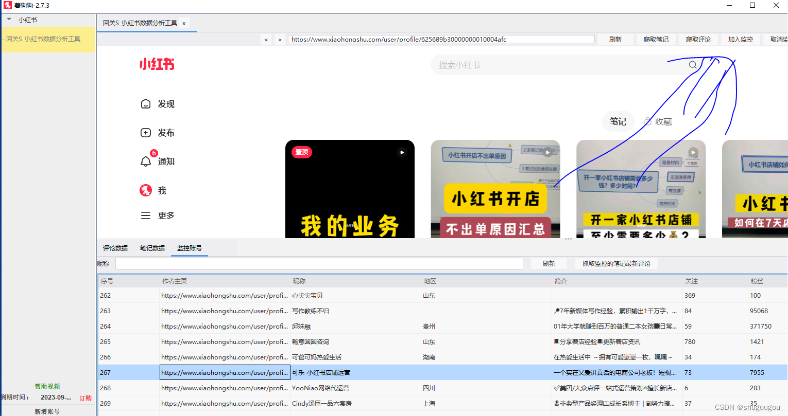Click the 爬取评论 button
The image size is (788, 416).
[x=698, y=39]
